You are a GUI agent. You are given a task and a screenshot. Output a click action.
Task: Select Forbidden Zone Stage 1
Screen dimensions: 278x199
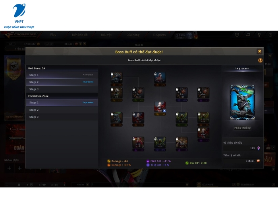tap(62, 103)
